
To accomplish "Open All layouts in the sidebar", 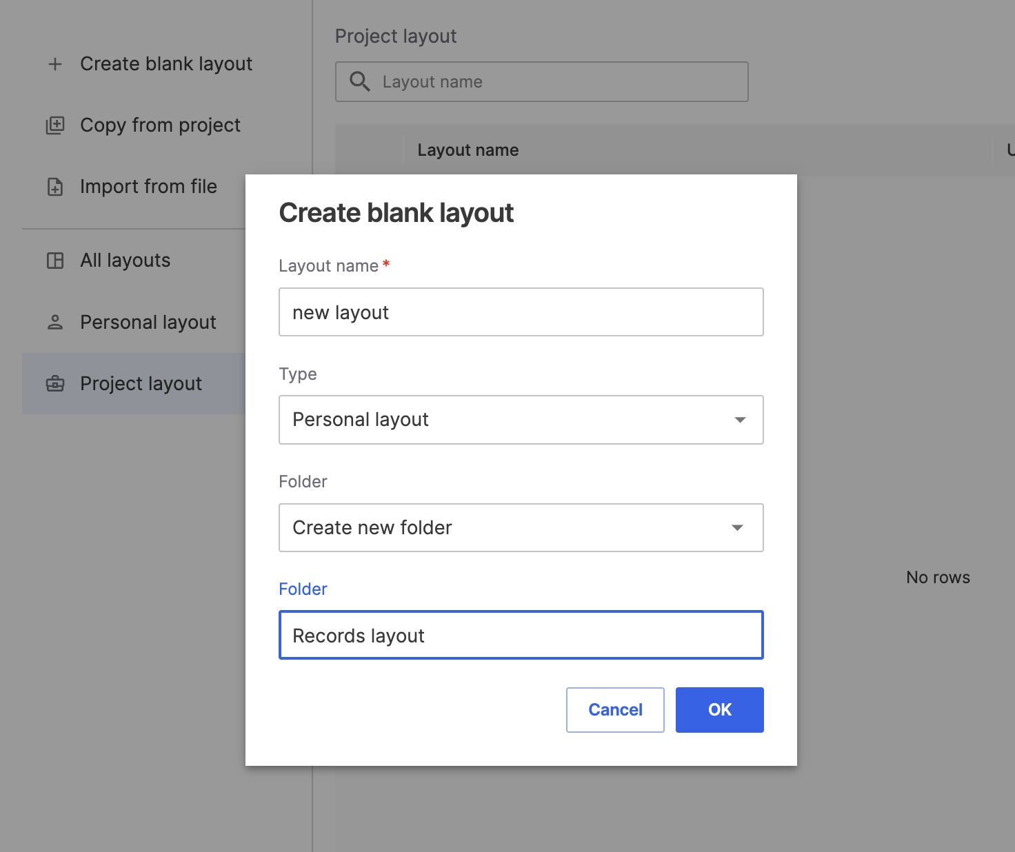I will coord(125,261).
